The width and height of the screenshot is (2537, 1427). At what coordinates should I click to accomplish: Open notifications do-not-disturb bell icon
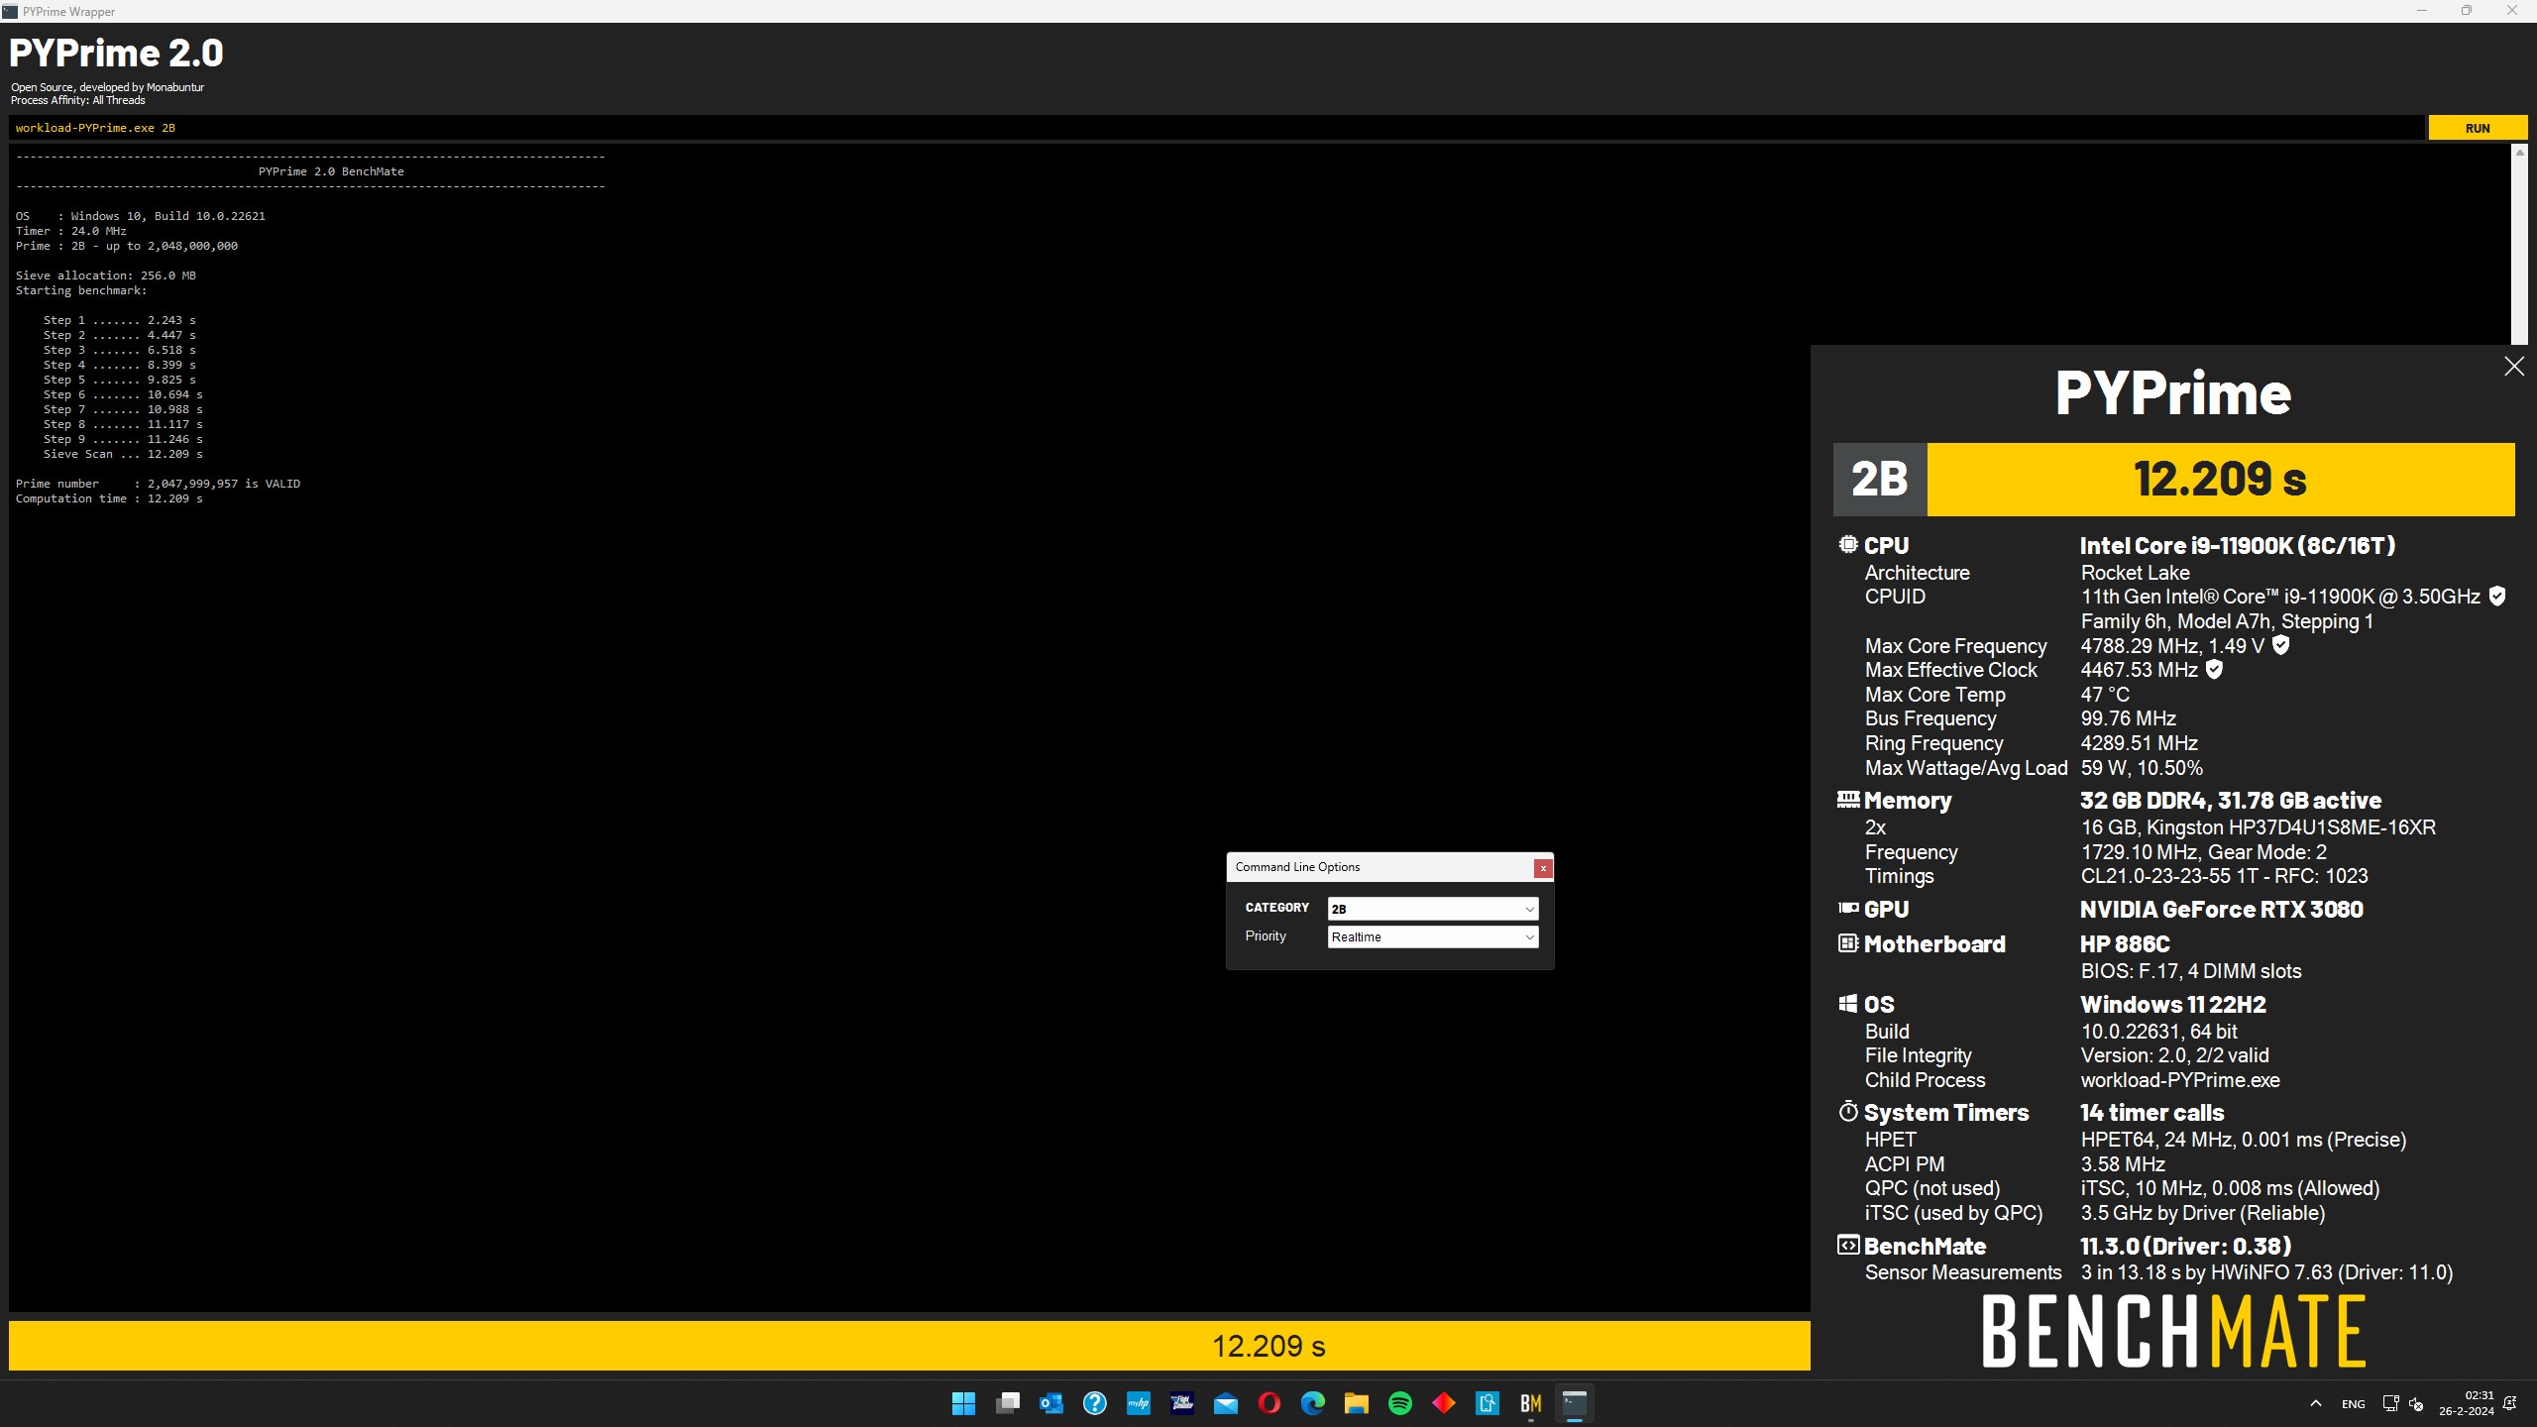coord(2510,1403)
